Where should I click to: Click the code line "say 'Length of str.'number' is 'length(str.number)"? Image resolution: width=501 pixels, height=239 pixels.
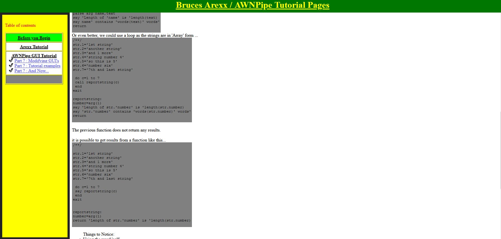(x=128, y=108)
